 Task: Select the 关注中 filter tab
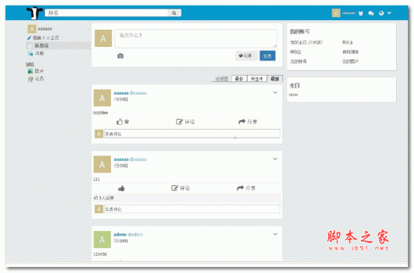[x=257, y=79]
